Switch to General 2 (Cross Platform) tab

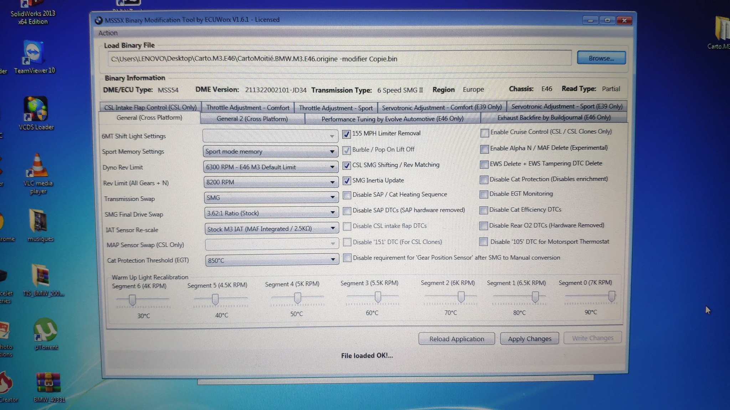click(252, 119)
